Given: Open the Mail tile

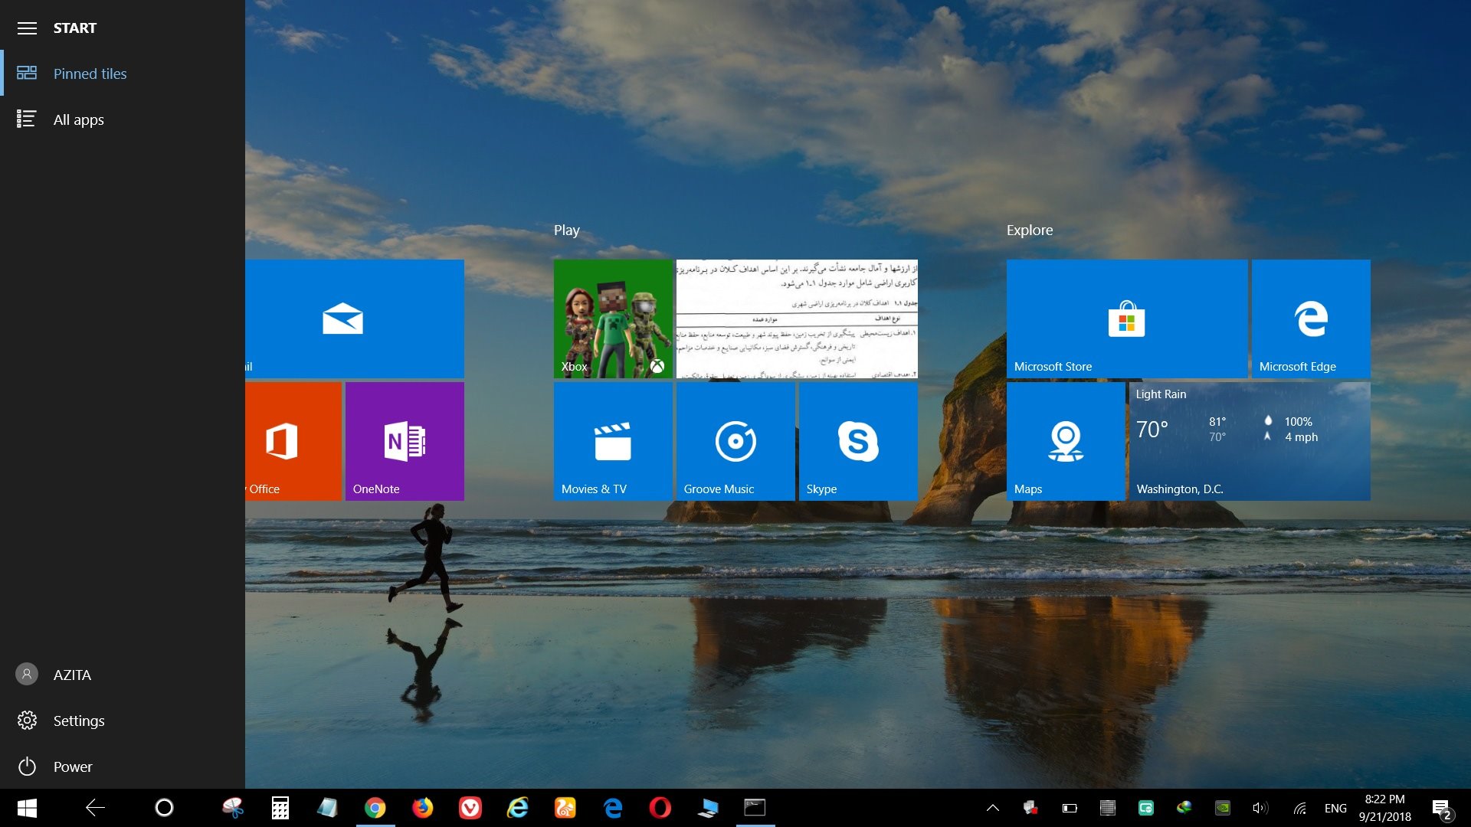Looking at the screenshot, I should tap(355, 319).
